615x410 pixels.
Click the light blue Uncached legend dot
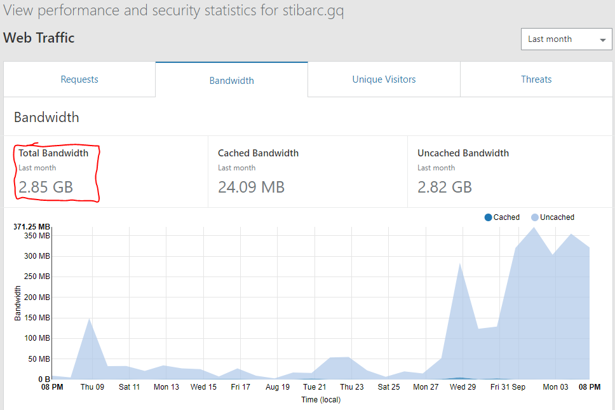point(535,217)
